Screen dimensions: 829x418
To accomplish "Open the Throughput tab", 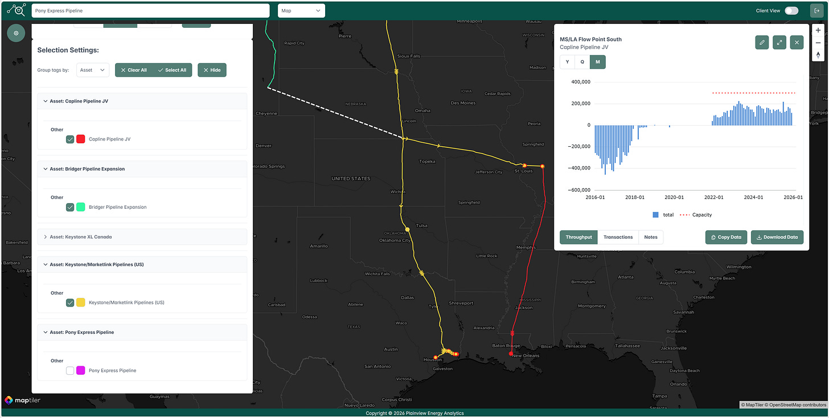I will pyautogui.click(x=578, y=237).
